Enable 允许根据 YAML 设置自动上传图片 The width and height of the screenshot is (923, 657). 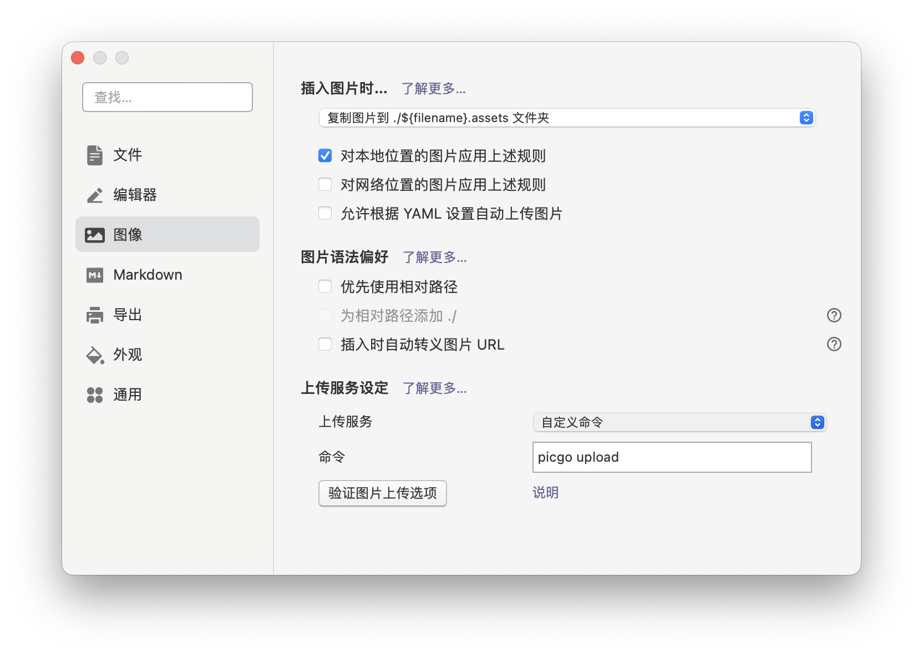(x=325, y=213)
